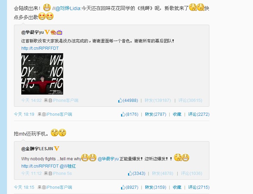The image size is (253, 194).
Task: Open the @刘烨Lidia profile mention
Action: (x=68, y=8)
